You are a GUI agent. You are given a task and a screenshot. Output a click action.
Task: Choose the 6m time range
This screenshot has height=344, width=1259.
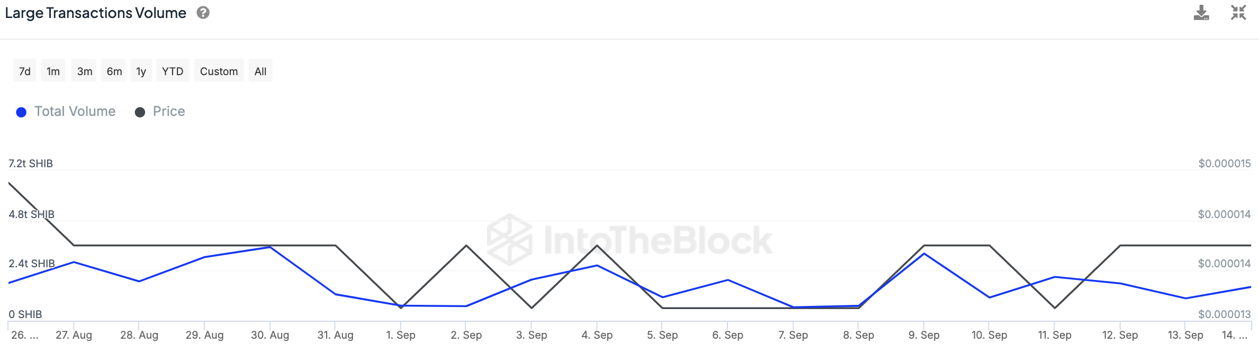pos(114,71)
